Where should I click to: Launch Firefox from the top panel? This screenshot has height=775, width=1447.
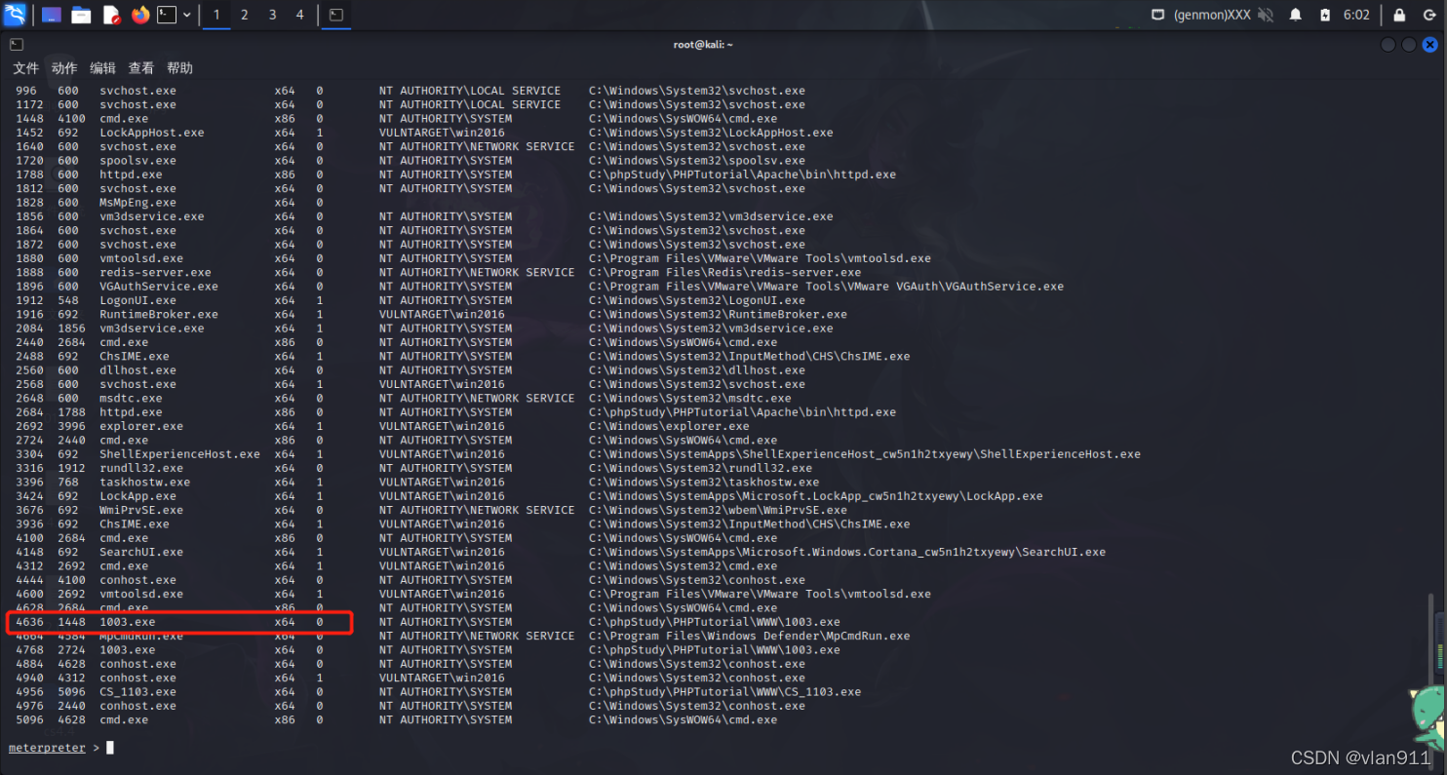tap(140, 15)
